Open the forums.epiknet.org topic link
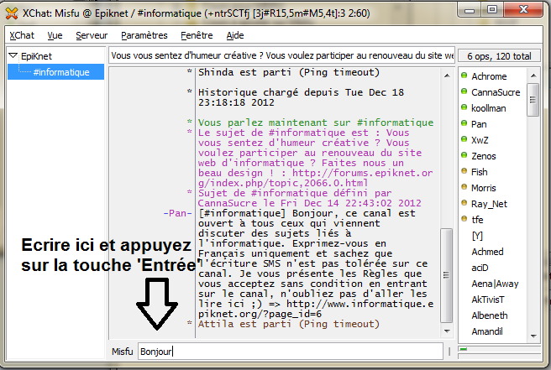The image size is (551, 370). click(x=315, y=178)
